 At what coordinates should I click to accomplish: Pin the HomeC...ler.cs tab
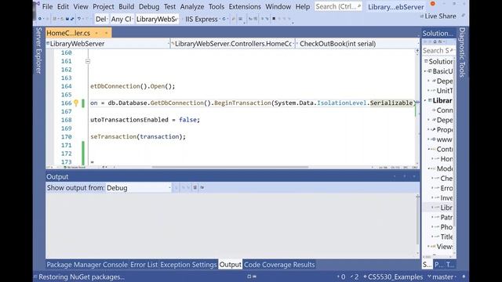(96, 33)
